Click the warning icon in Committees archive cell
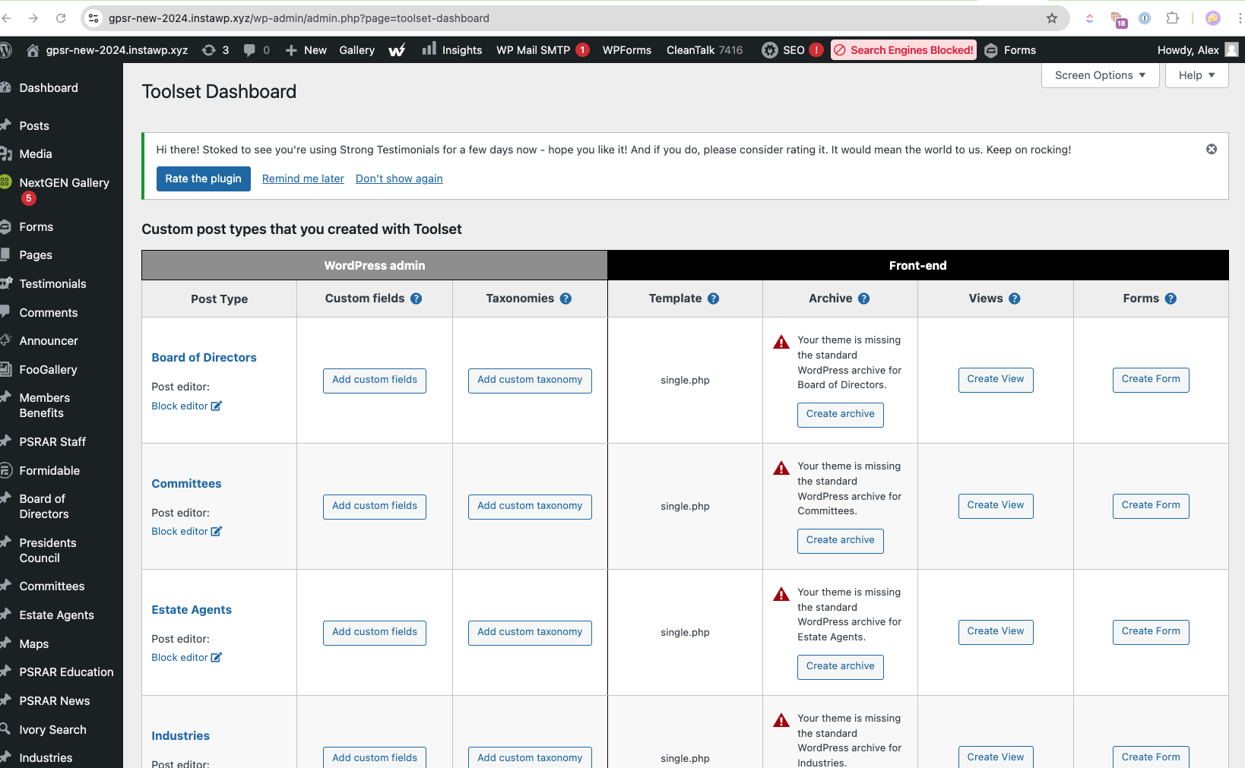This screenshot has height=768, width=1245. coord(781,468)
